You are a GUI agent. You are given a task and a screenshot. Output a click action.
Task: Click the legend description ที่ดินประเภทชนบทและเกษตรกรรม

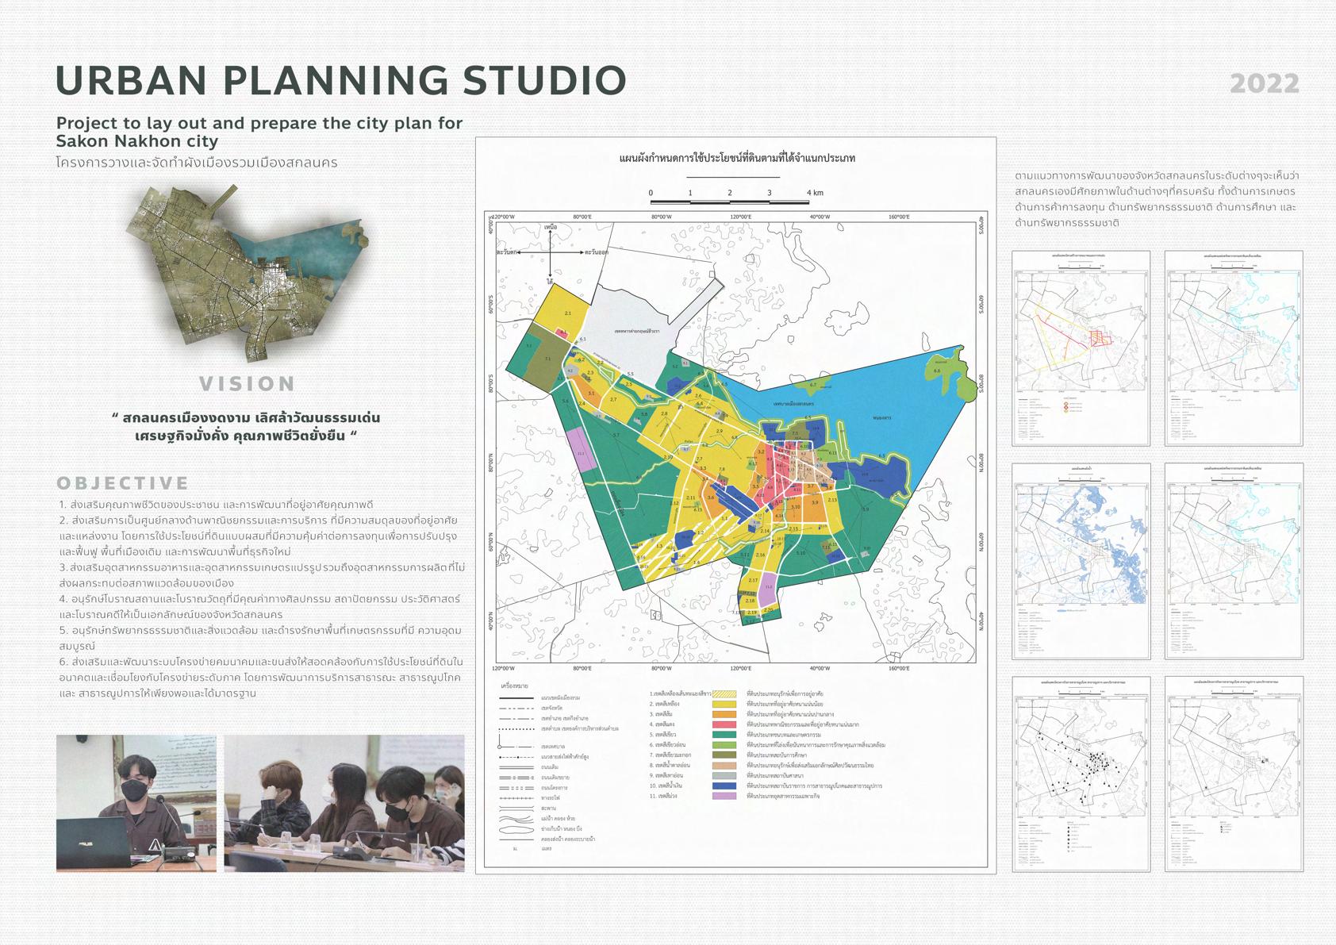click(783, 735)
